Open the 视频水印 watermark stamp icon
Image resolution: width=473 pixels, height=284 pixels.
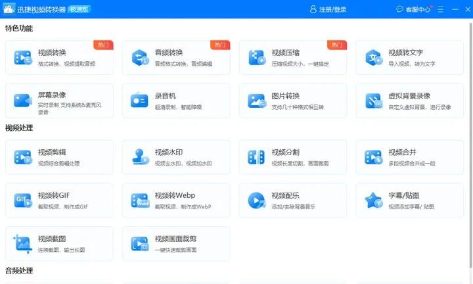pyautogui.click(x=141, y=156)
